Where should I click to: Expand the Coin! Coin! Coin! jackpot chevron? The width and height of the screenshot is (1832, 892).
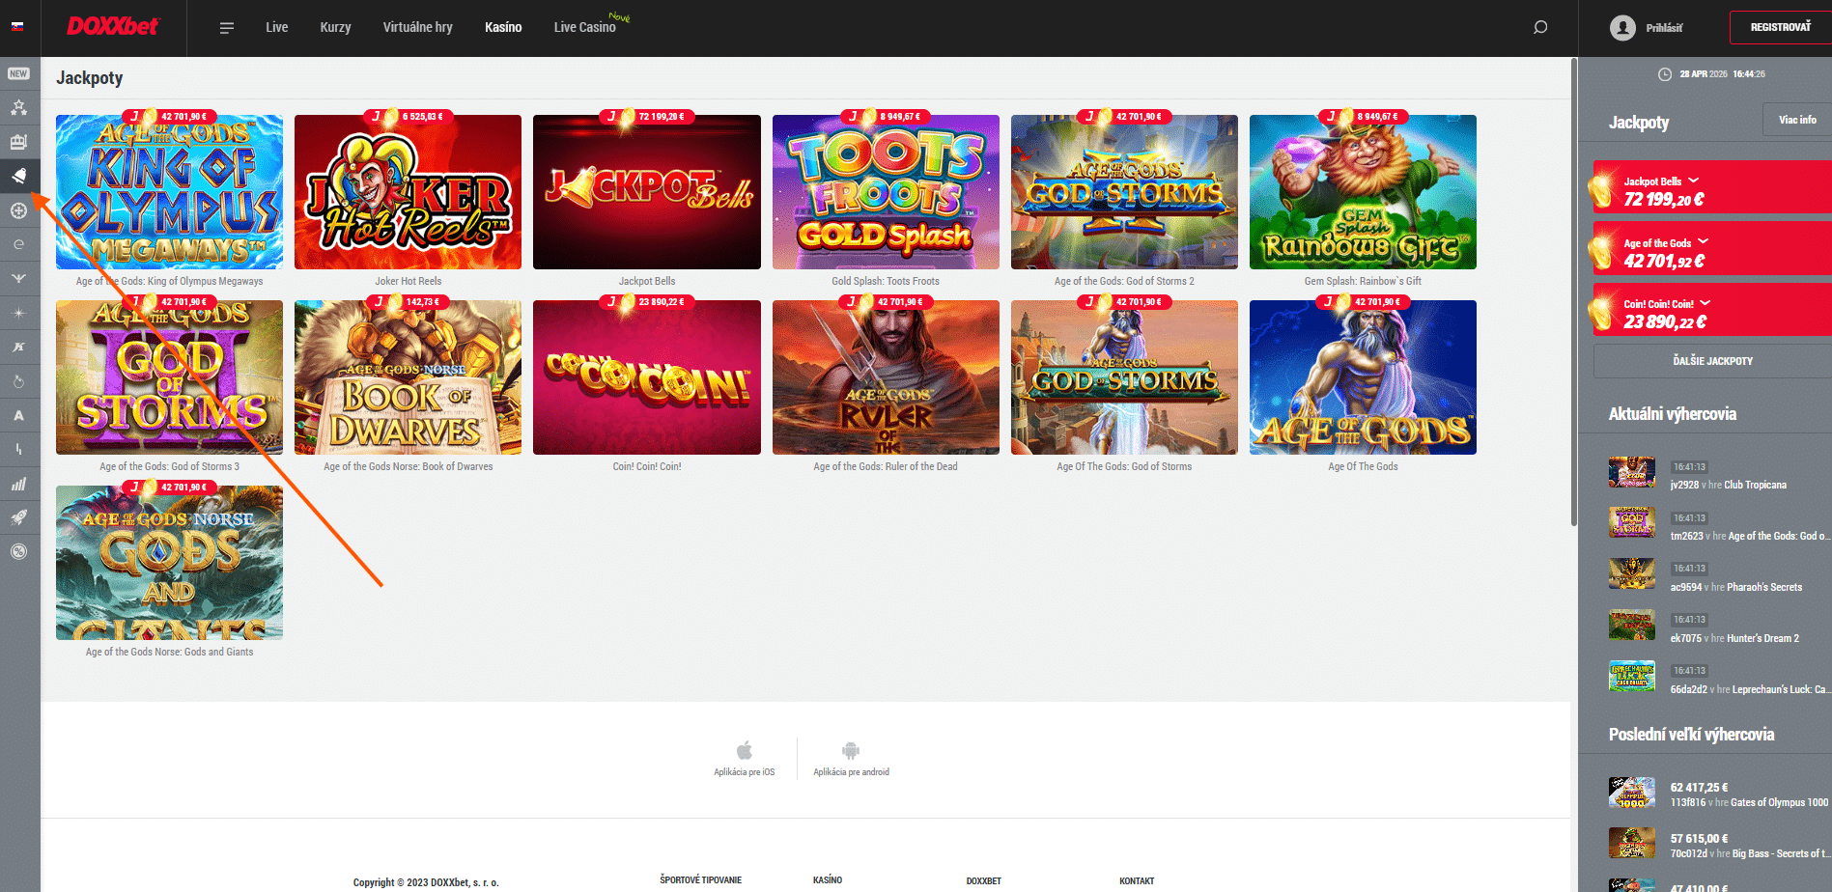(x=1705, y=302)
